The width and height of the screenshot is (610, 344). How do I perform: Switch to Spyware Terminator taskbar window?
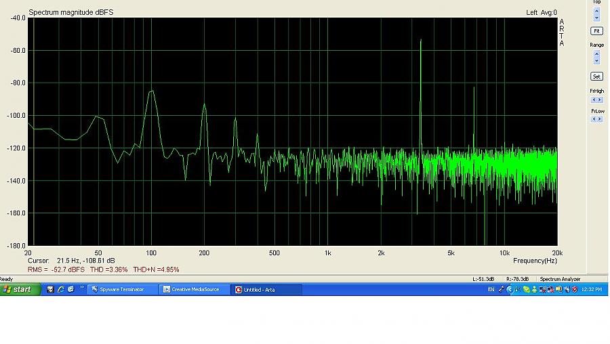(x=121, y=290)
